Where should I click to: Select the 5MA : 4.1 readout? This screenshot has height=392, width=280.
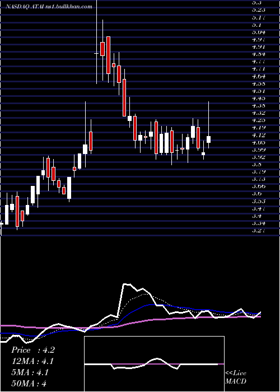click(x=30, y=372)
